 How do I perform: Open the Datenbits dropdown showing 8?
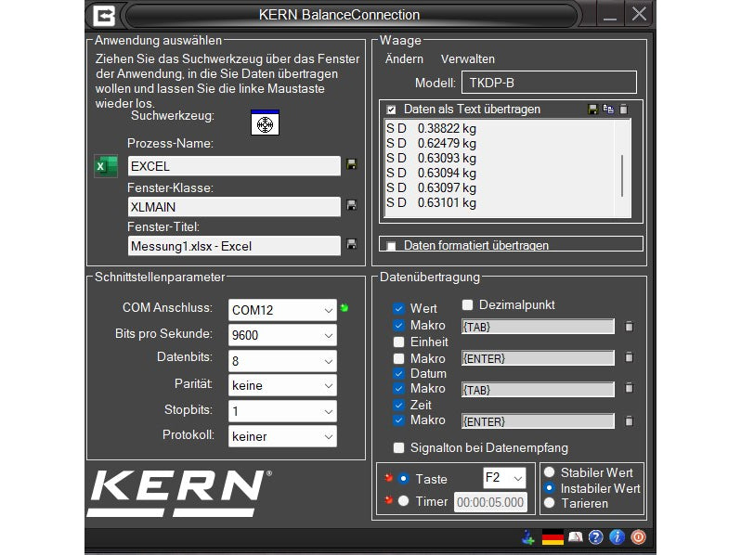(282, 361)
